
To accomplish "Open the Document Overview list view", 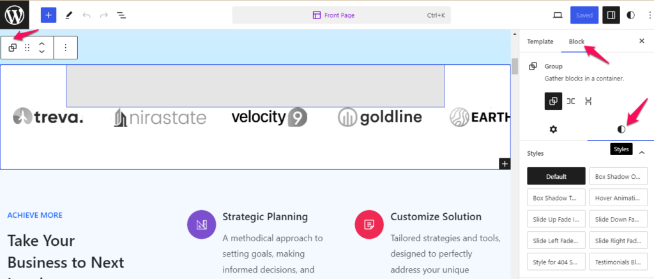I will pos(121,15).
